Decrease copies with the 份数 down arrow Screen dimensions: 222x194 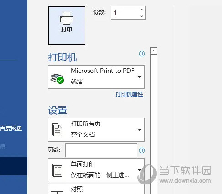pos(142,16)
